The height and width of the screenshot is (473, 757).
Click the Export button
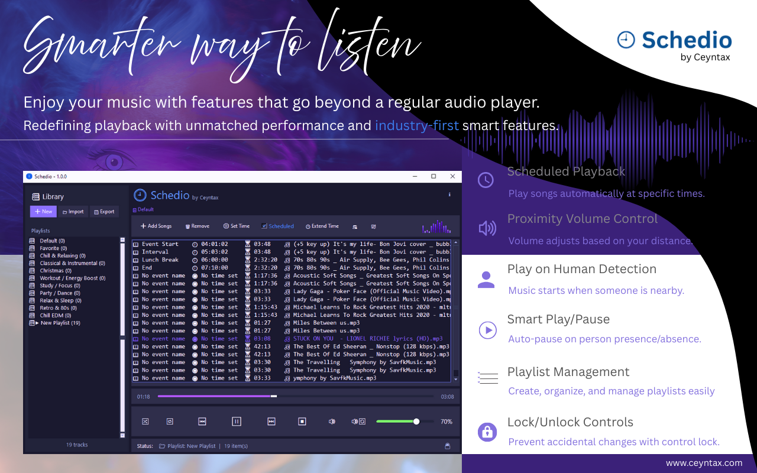pyautogui.click(x=104, y=212)
